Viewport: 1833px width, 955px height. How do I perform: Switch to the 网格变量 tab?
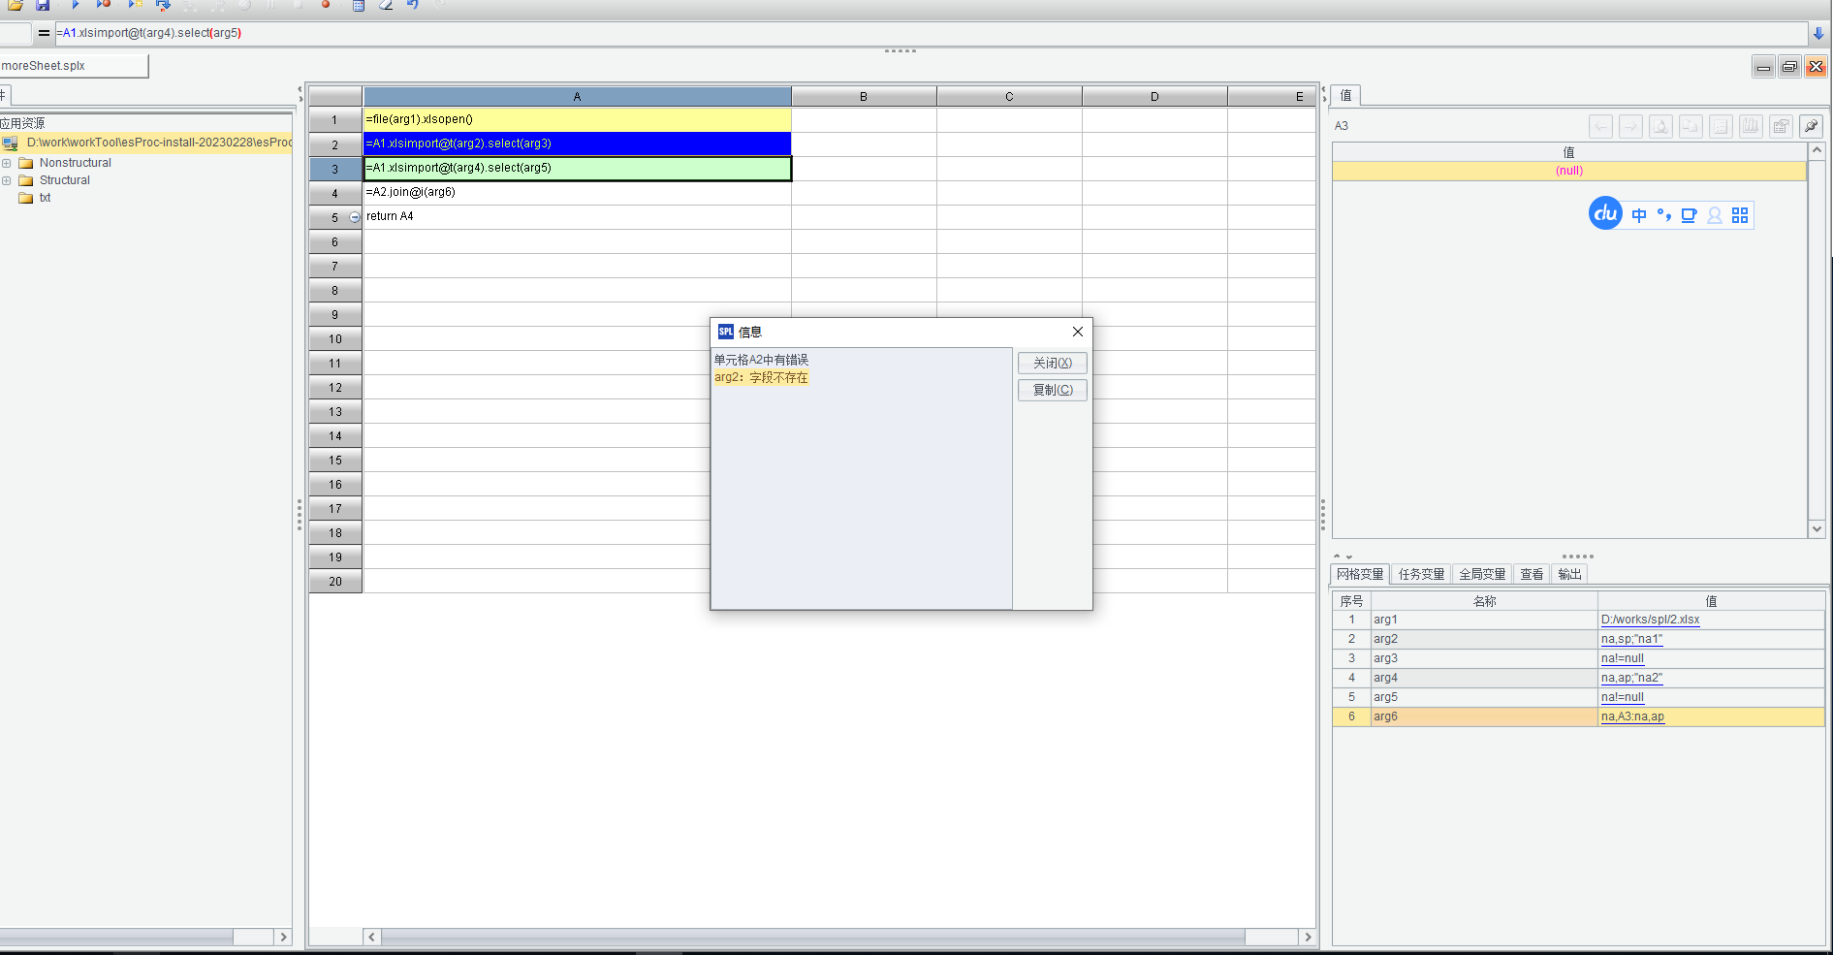coord(1360,574)
